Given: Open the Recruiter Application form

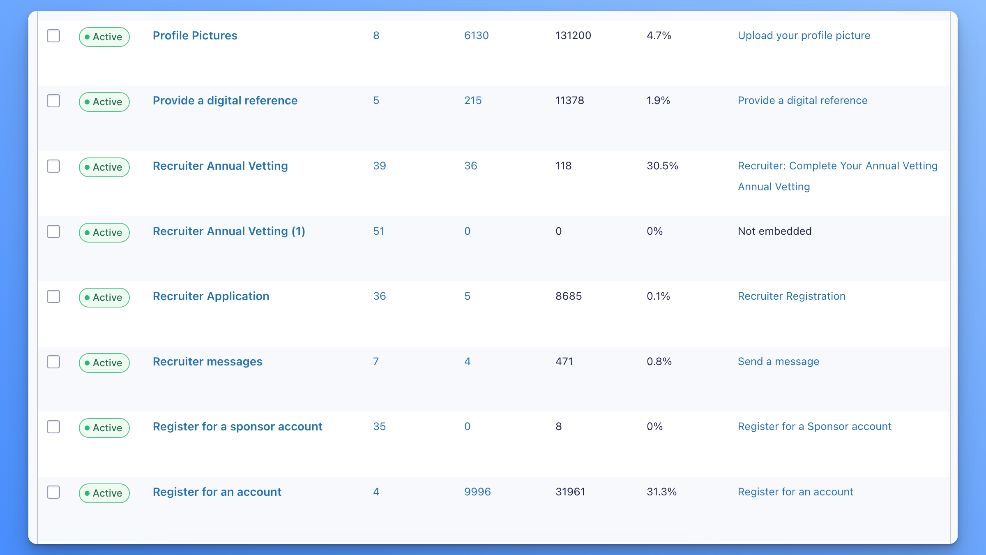Looking at the screenshot, I should pos(211,296).
